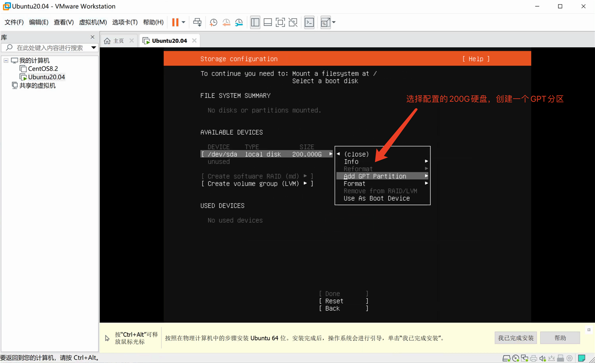Click the 我已完成安装 button
Image resolution: width=595 pixels, height=363 pixels.
(516, 338)
